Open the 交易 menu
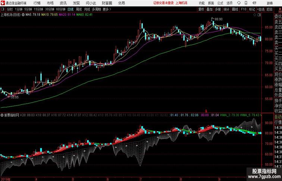 tap(122, 3)
